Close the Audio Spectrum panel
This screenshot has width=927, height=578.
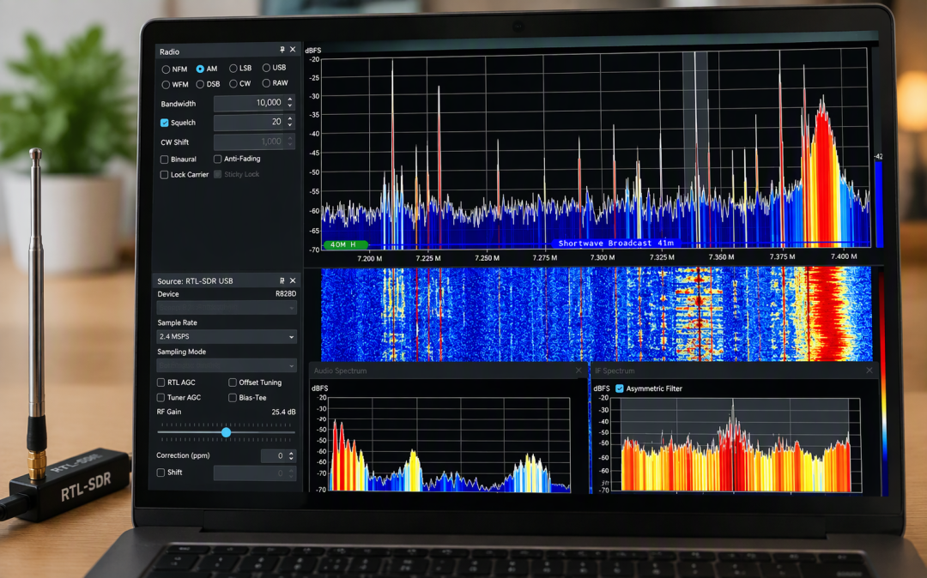pyautogui.click(x=579, y=370)
